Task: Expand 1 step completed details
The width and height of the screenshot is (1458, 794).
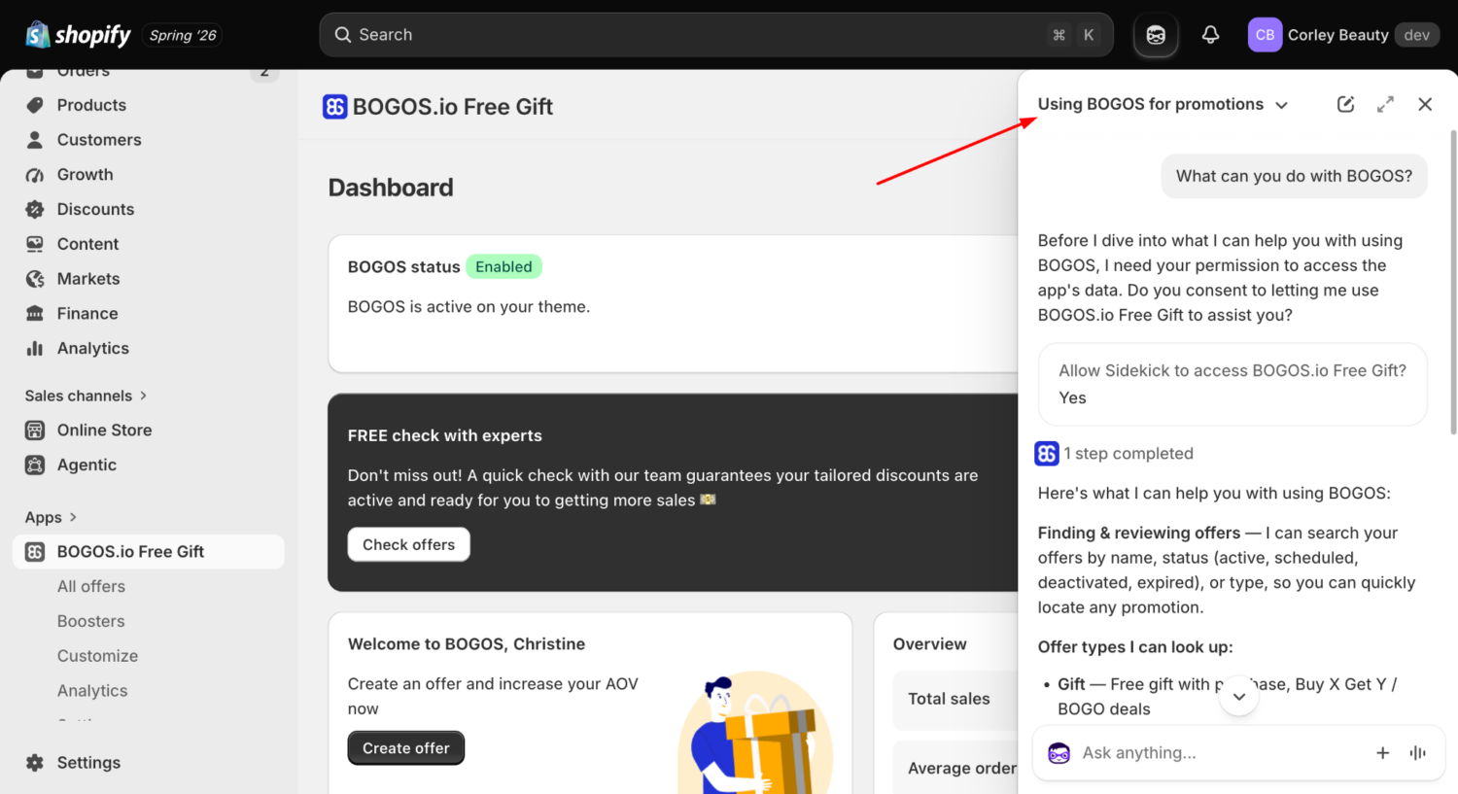Action: pyautogui.click(x=1128, y=453)
